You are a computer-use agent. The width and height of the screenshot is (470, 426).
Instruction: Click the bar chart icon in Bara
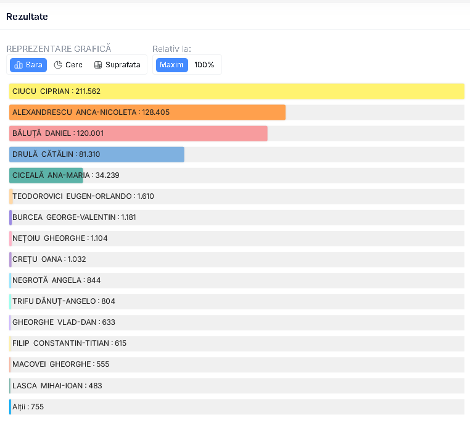click(x=19, y=65)
